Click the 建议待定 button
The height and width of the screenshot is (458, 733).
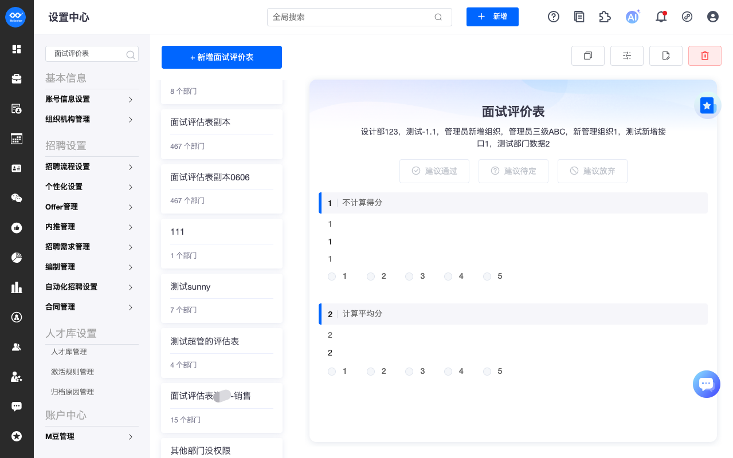pos(514,171)
